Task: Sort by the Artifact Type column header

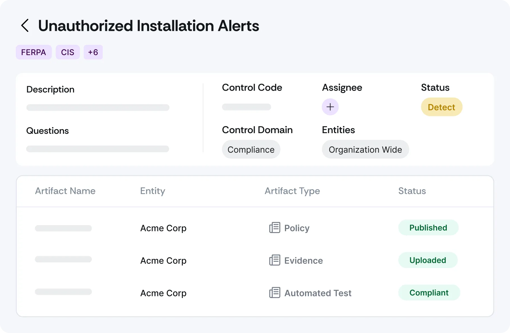Action: click(x=292, y=191)
